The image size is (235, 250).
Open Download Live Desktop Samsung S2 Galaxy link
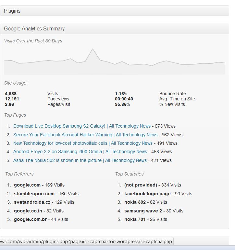[x=82, y=126]
